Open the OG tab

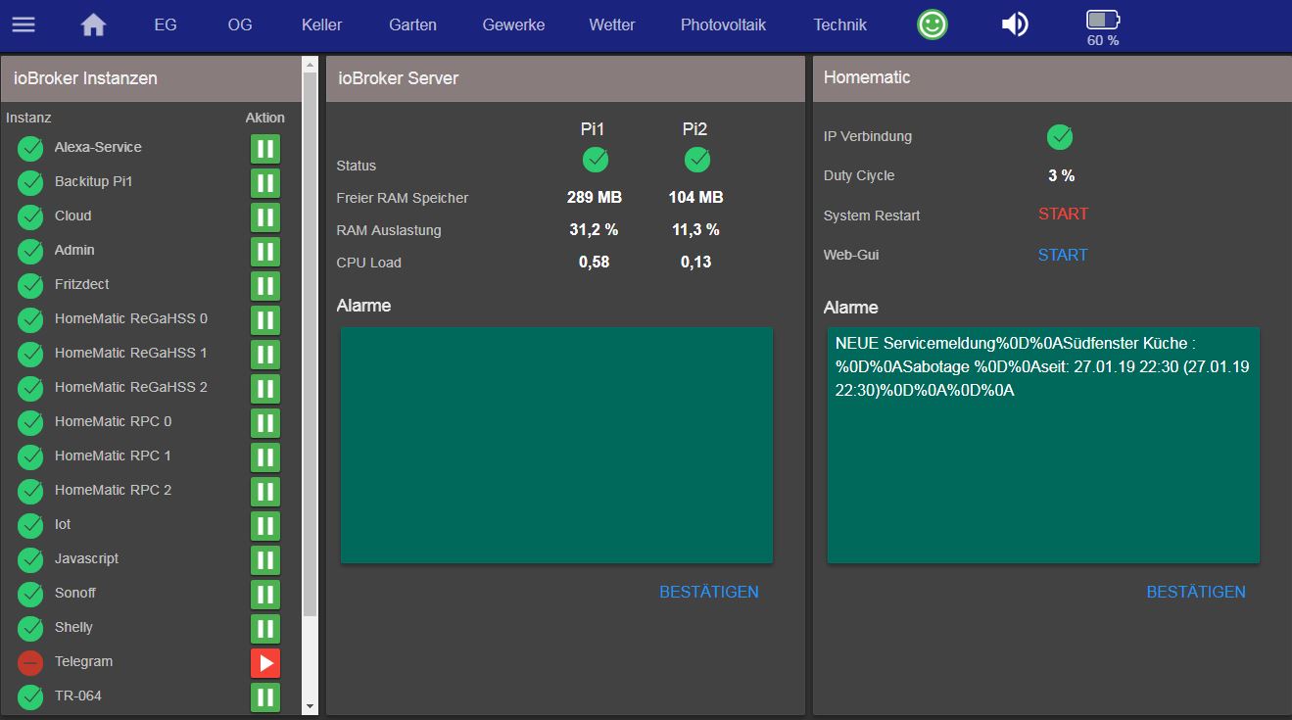240,24
